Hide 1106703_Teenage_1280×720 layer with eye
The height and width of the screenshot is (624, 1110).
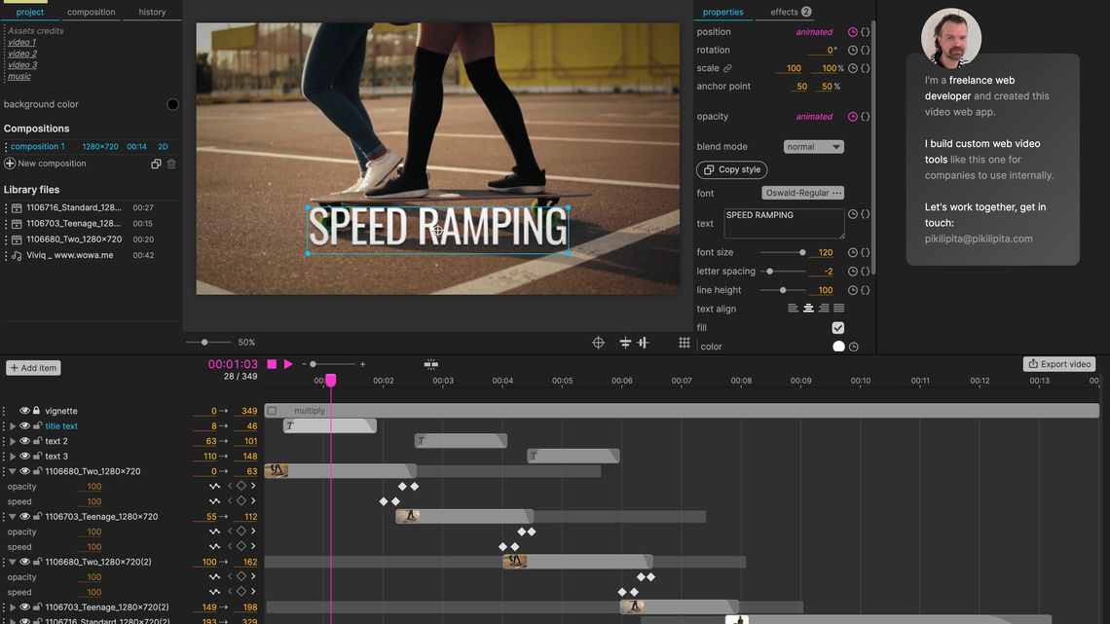pyautogui.click(x=24, y=517)
